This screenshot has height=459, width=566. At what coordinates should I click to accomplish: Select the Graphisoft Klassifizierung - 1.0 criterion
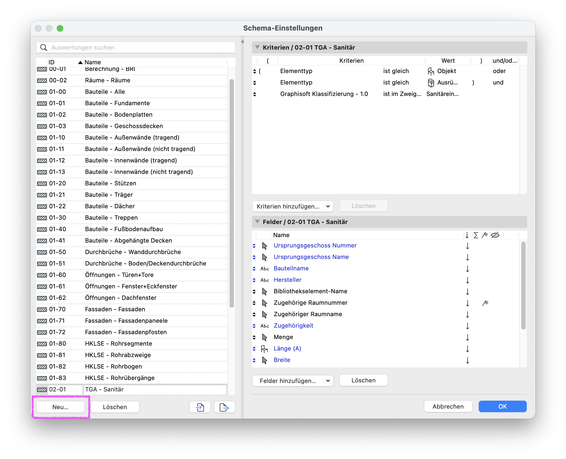tap(324, 94)
